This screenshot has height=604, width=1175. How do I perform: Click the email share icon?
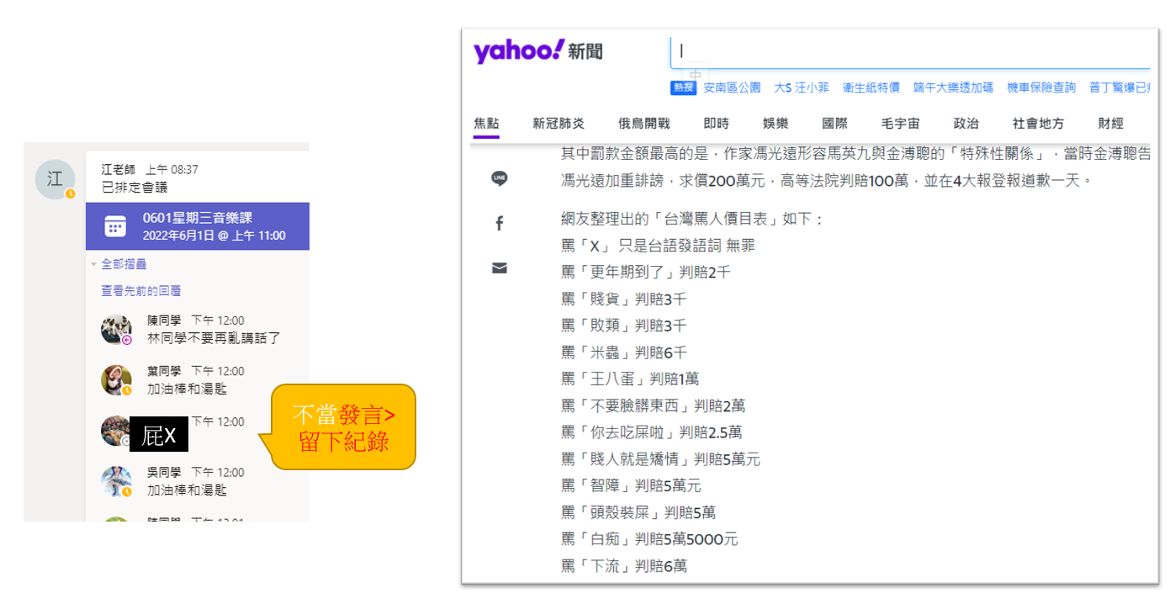point(500,268)
